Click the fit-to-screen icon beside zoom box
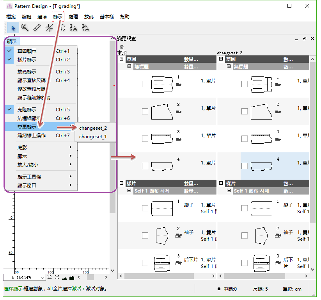The height and width of the screenshot is (300, 321). [x=57, y=277]
